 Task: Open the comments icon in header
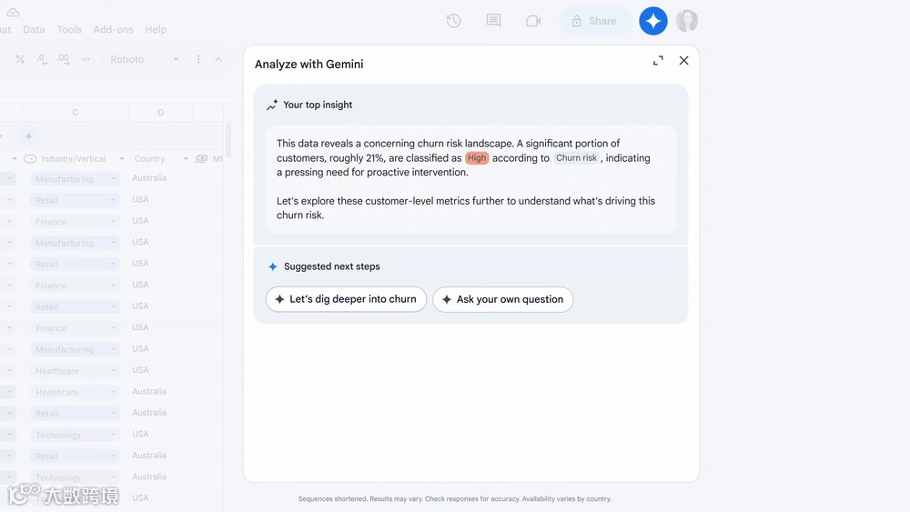(x=493, y=21)
